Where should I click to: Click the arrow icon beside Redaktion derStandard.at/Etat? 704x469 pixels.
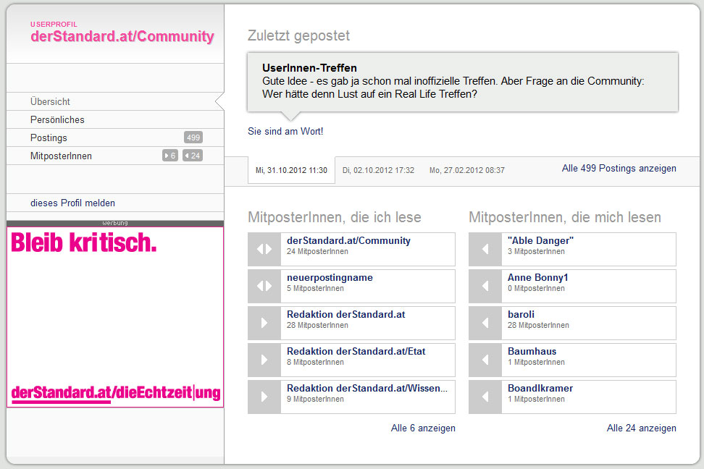(264, 360)
